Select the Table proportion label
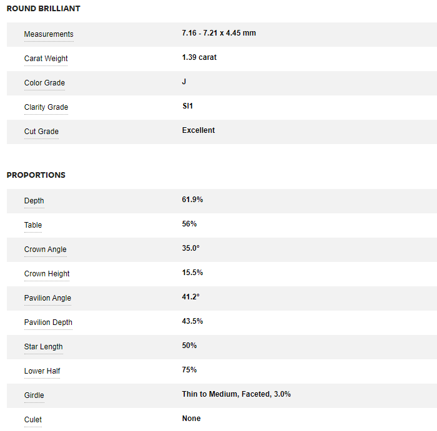Image resolution: width=437 pixels, height=431 pixels. point(33,225)
